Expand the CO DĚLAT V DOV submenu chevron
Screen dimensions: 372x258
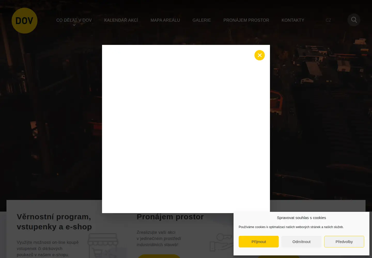[74, 25]
